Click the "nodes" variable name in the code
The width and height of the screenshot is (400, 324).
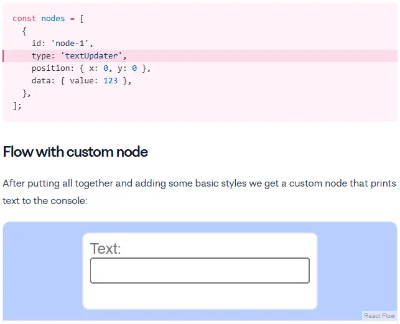click(x=53, y=19)
